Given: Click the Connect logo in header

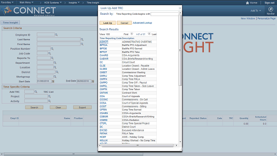Looking at the screenshot, I should (x=29, y=10).
